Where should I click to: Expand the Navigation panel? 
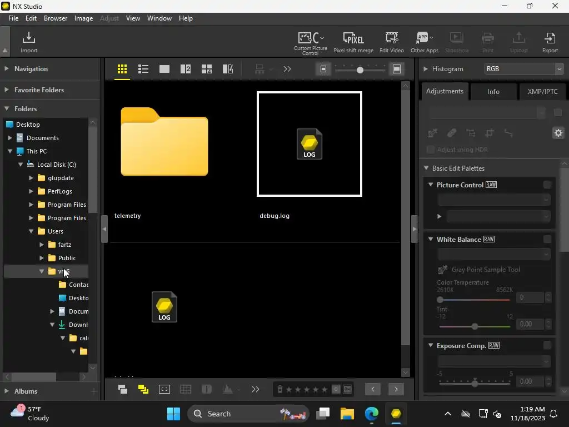point(7,68)
